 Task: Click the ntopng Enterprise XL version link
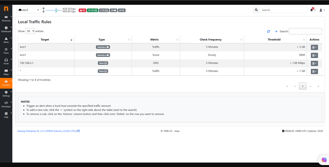46,131
